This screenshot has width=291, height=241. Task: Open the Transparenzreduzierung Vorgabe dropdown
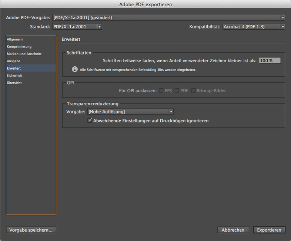[x=130, y=112]
